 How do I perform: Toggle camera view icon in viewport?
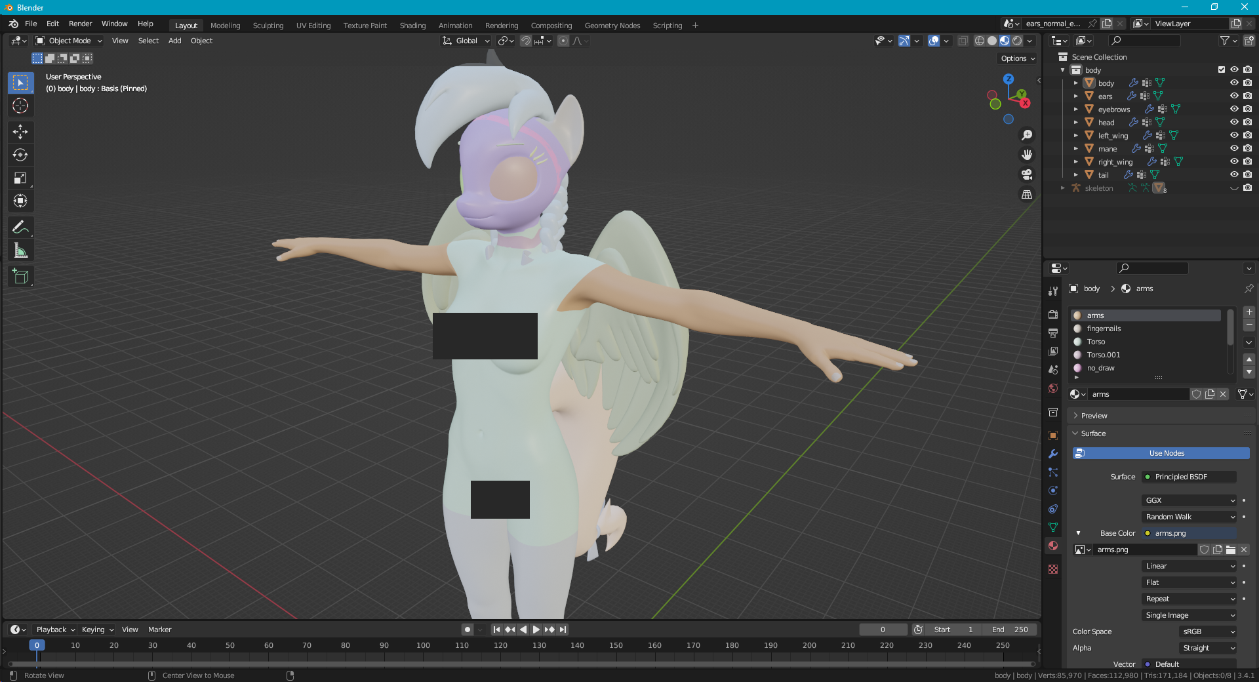coord(1027,174)
